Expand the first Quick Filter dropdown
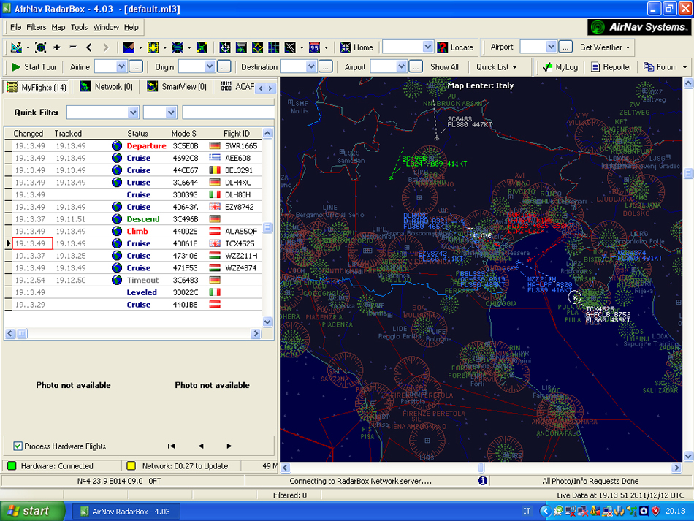 coord(133,113)
